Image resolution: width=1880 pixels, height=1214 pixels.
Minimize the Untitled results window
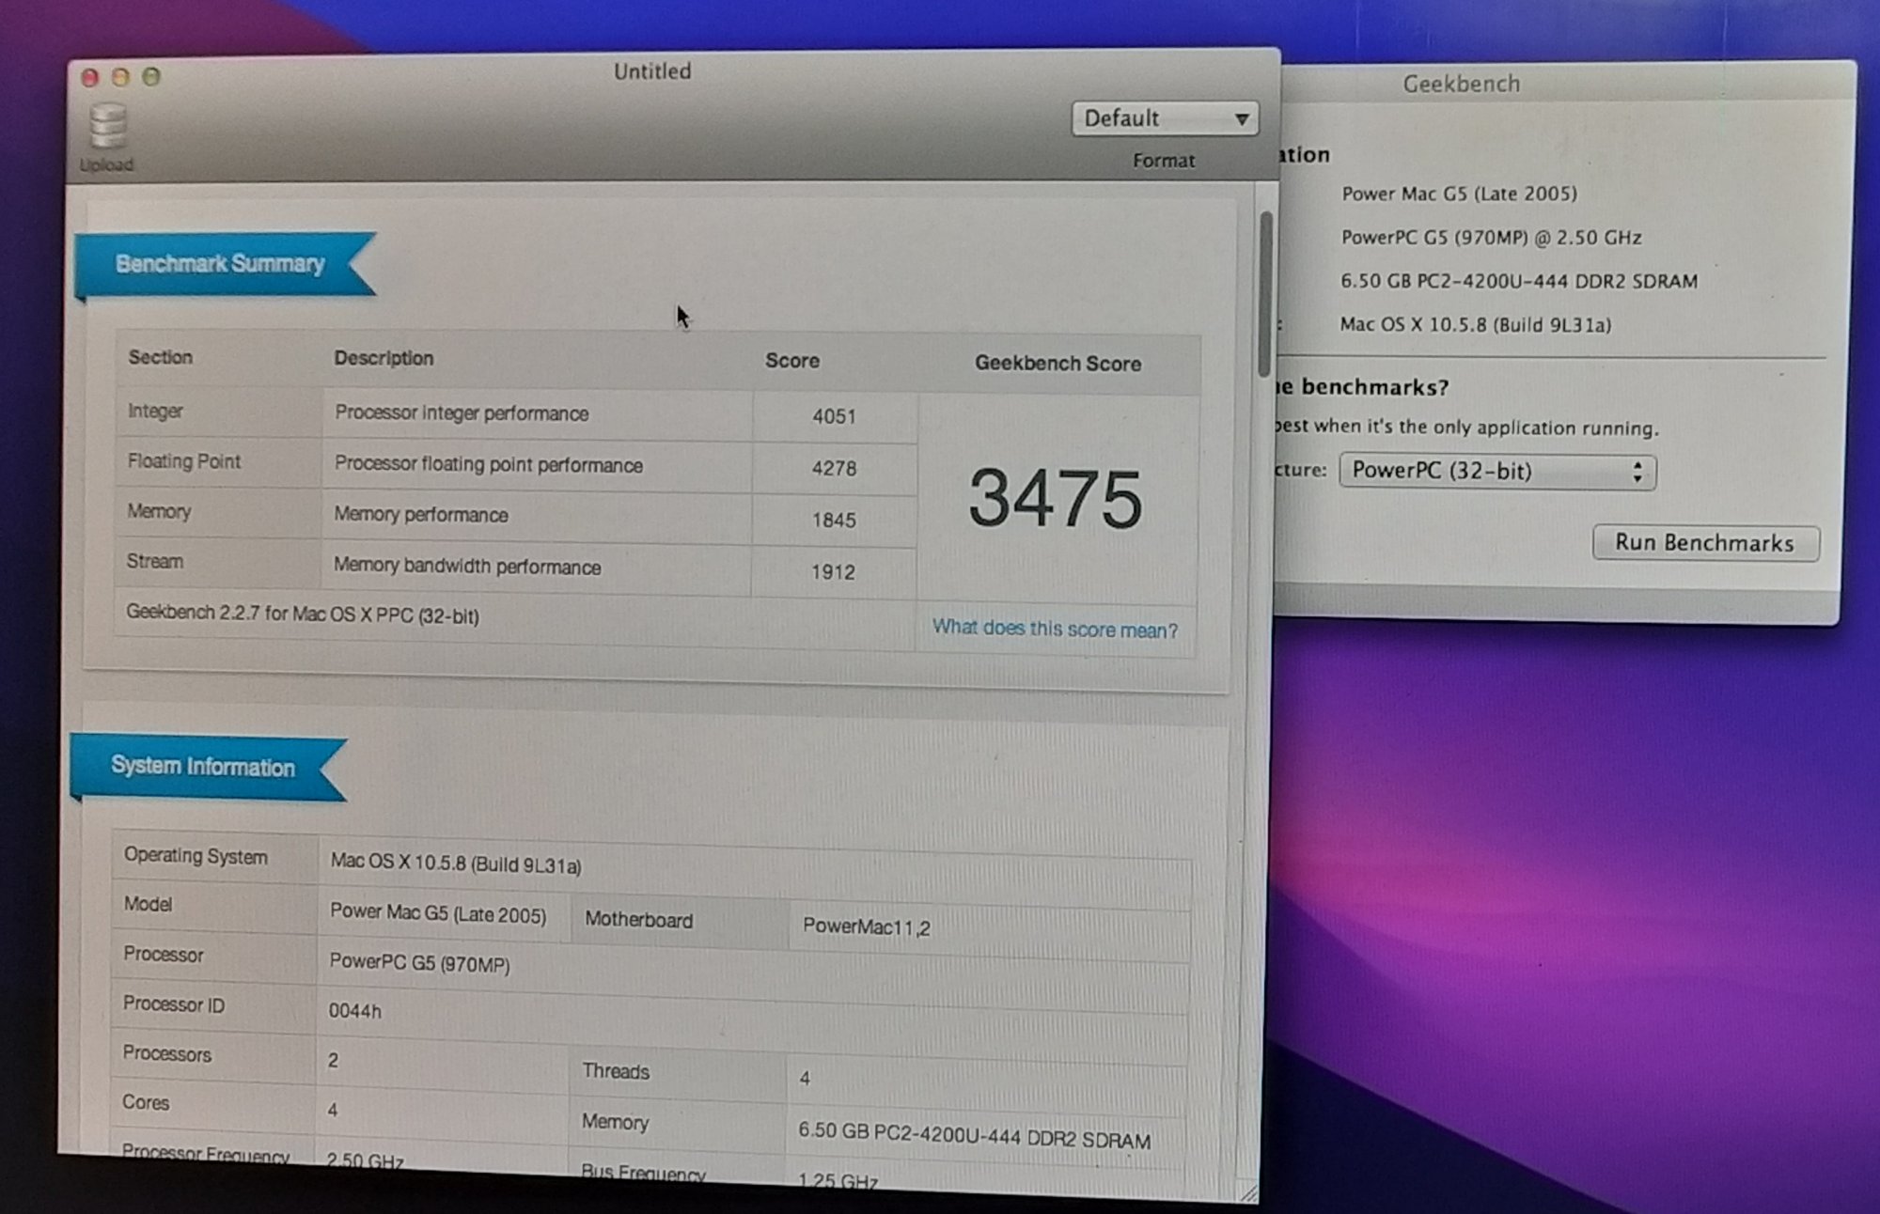[x=120, y=77]
